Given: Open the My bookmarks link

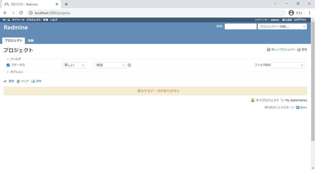Looking at the screenshot, I should pos(296,100).
